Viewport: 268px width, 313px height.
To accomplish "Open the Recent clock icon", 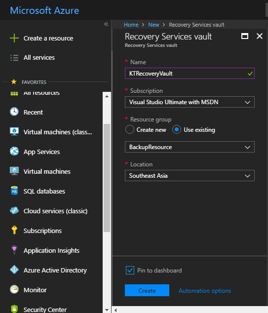I will (x=14, y=112).
